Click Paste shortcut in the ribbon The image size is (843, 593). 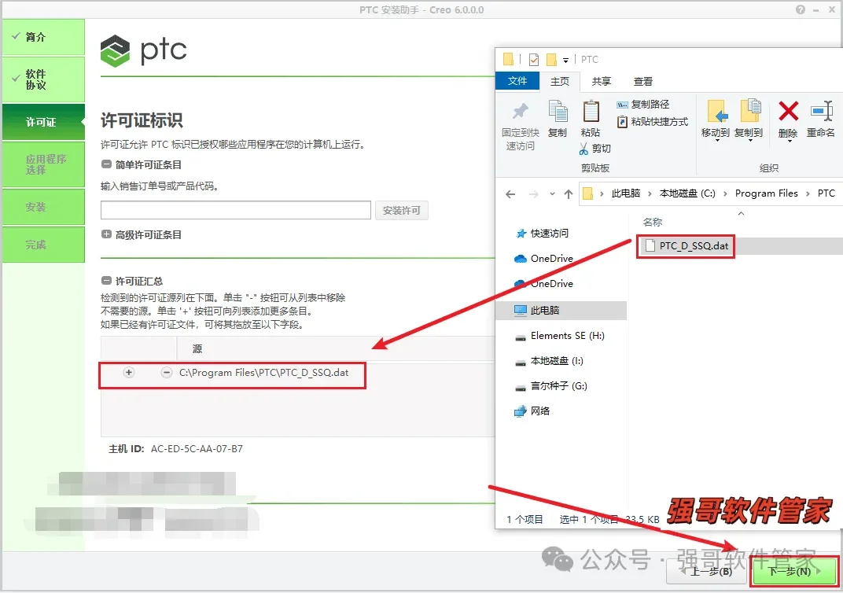(652, 121)
